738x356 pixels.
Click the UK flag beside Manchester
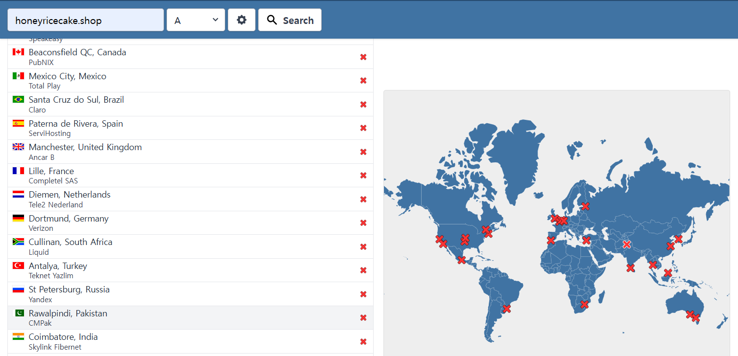(x=19, y=147)
